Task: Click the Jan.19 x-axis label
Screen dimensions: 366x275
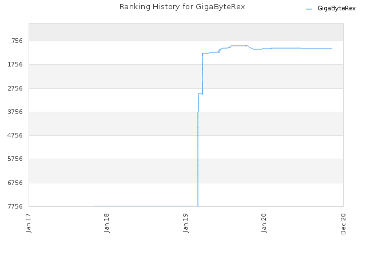Action: [x=186, y=223]
